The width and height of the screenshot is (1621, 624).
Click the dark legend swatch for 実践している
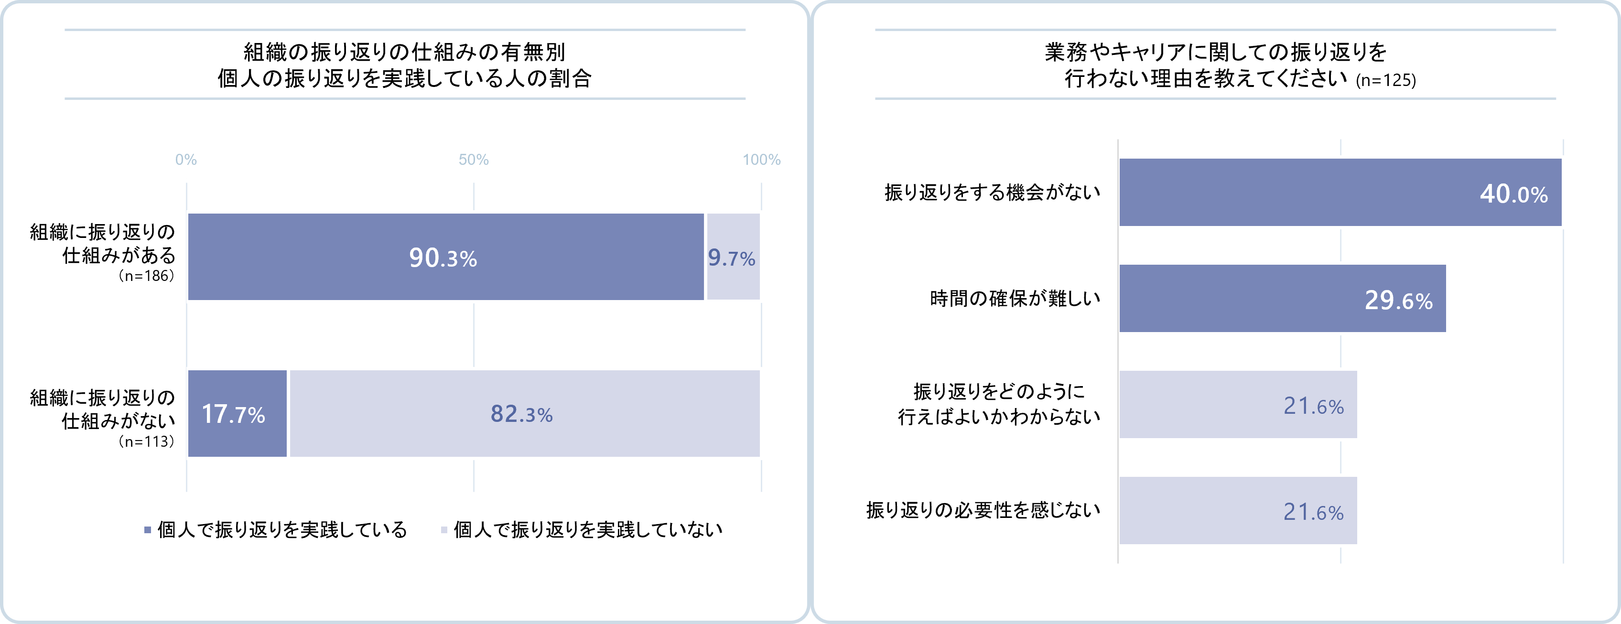coord(147,530)
